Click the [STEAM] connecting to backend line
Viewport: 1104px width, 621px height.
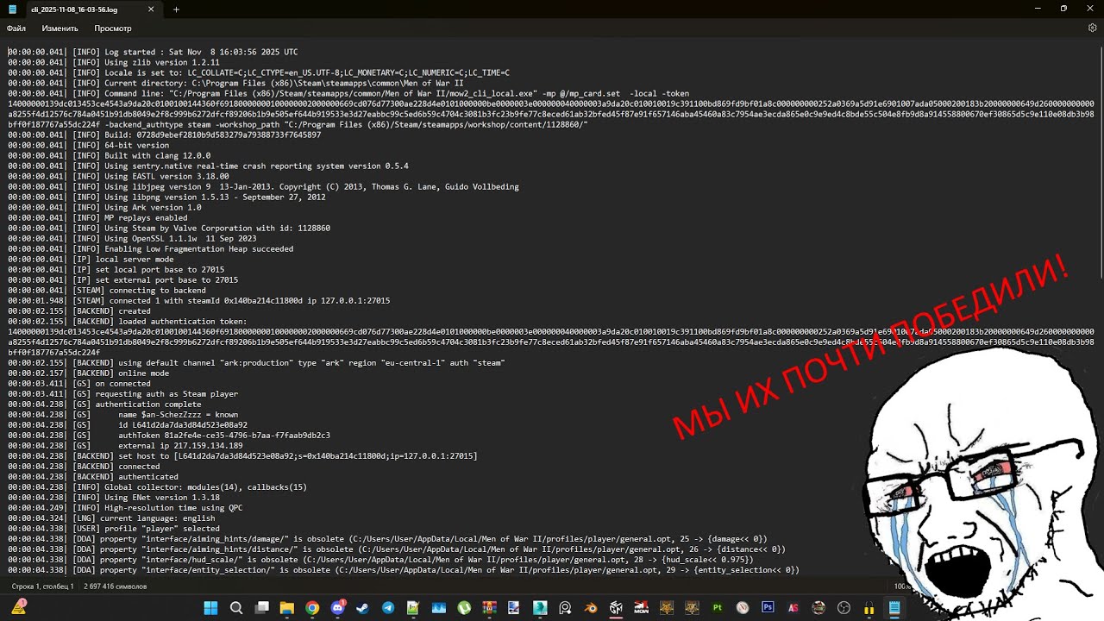coord(107,290)
